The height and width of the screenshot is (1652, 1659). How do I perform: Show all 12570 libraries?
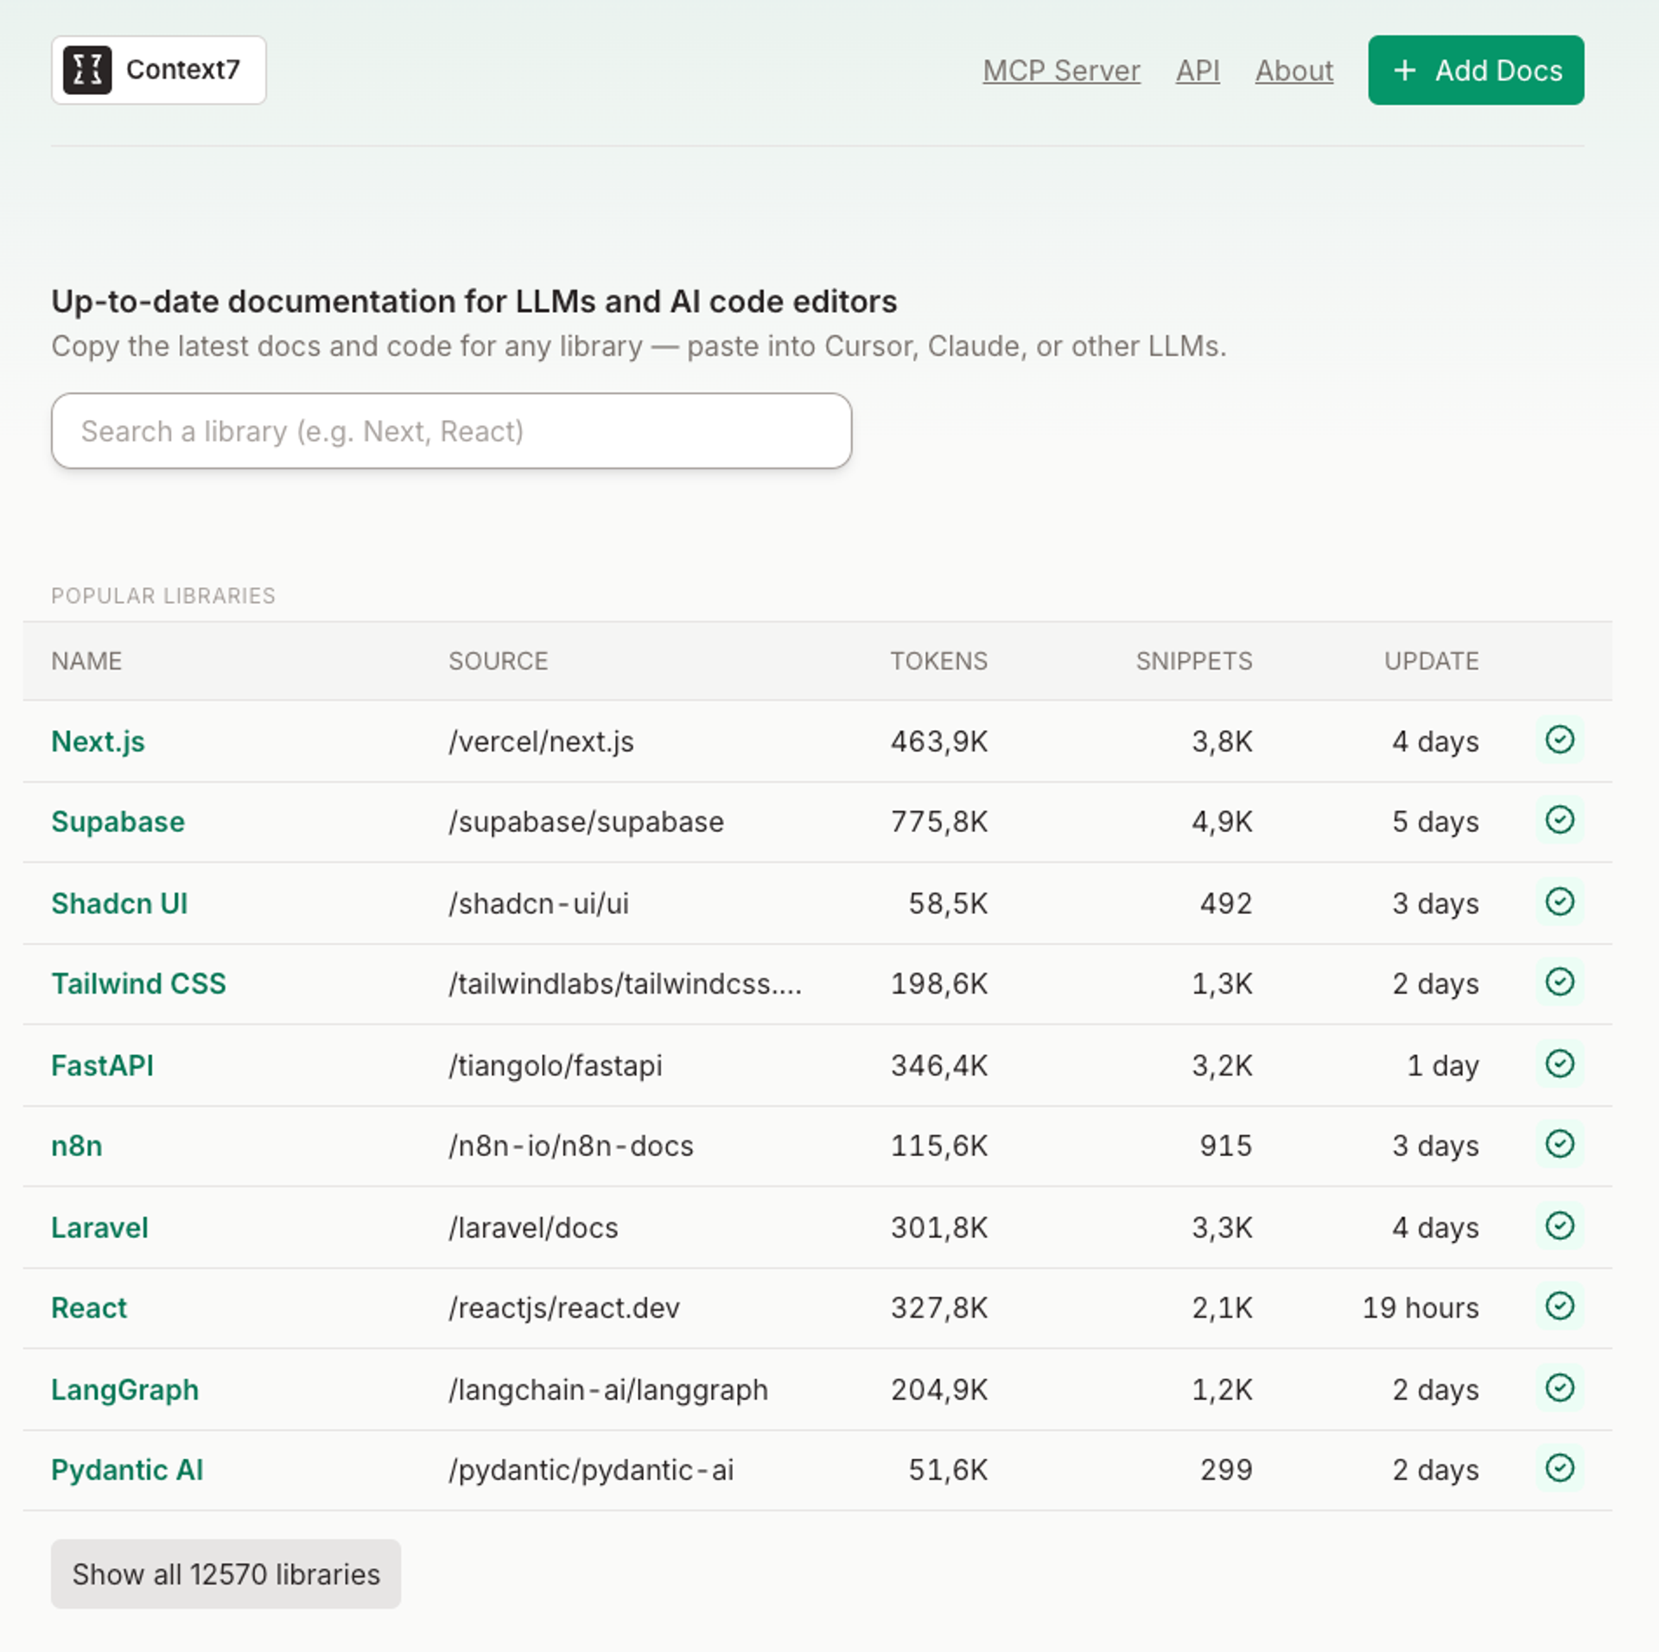[226, 1574]
